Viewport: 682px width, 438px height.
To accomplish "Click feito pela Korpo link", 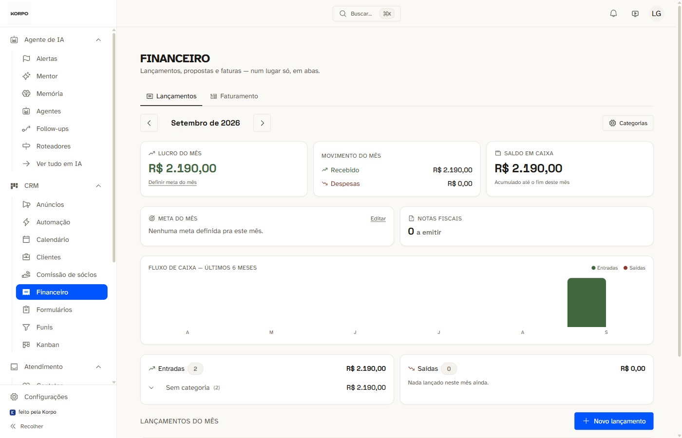I will tap(33, 412).
